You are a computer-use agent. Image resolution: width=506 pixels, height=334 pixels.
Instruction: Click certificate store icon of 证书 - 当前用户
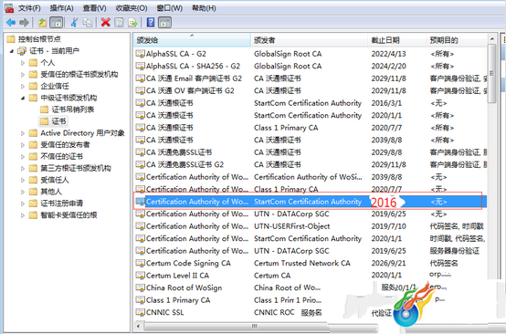pos(22,51)
